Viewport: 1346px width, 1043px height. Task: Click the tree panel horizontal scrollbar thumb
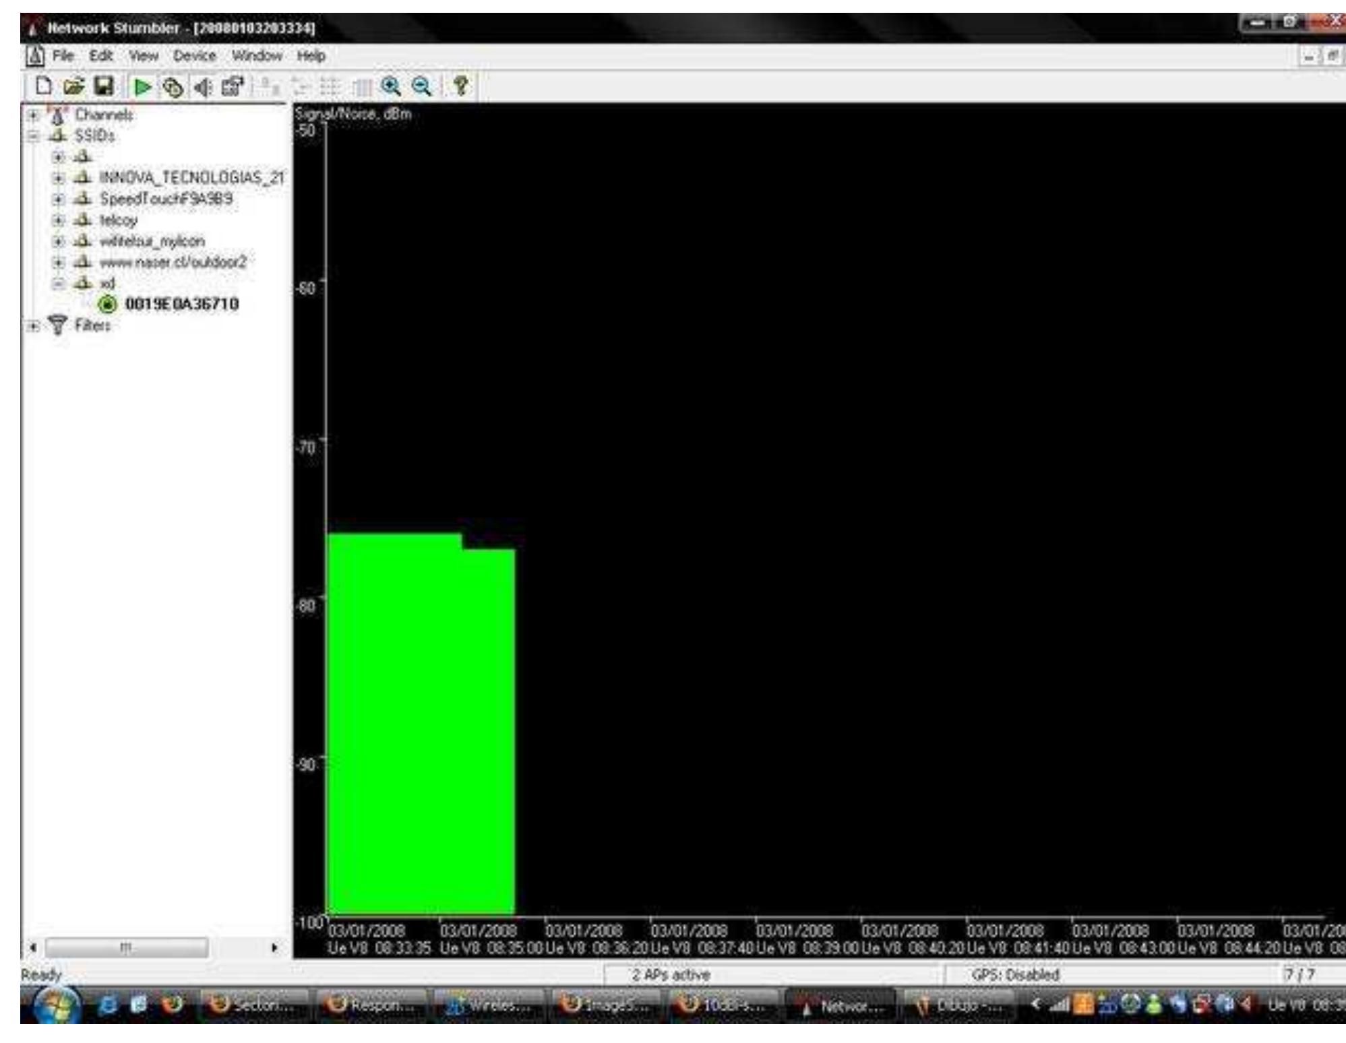coord(126,948)
